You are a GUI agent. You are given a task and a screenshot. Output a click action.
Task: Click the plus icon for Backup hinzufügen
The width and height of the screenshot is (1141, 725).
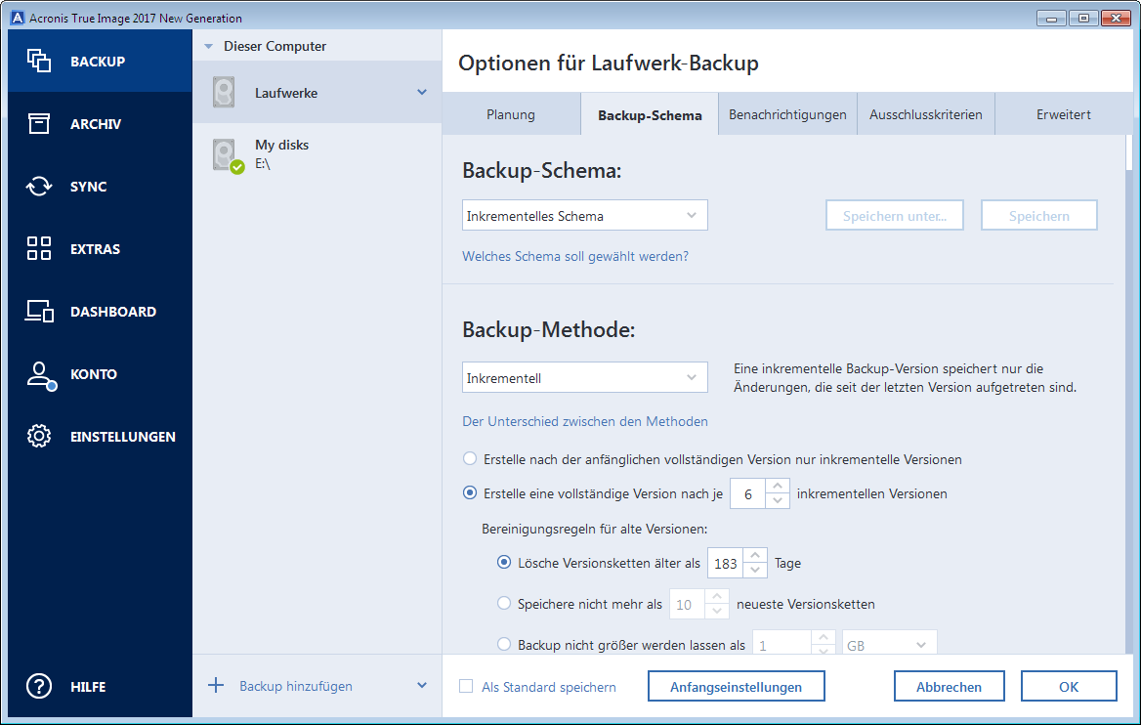(x=215, y=685)
